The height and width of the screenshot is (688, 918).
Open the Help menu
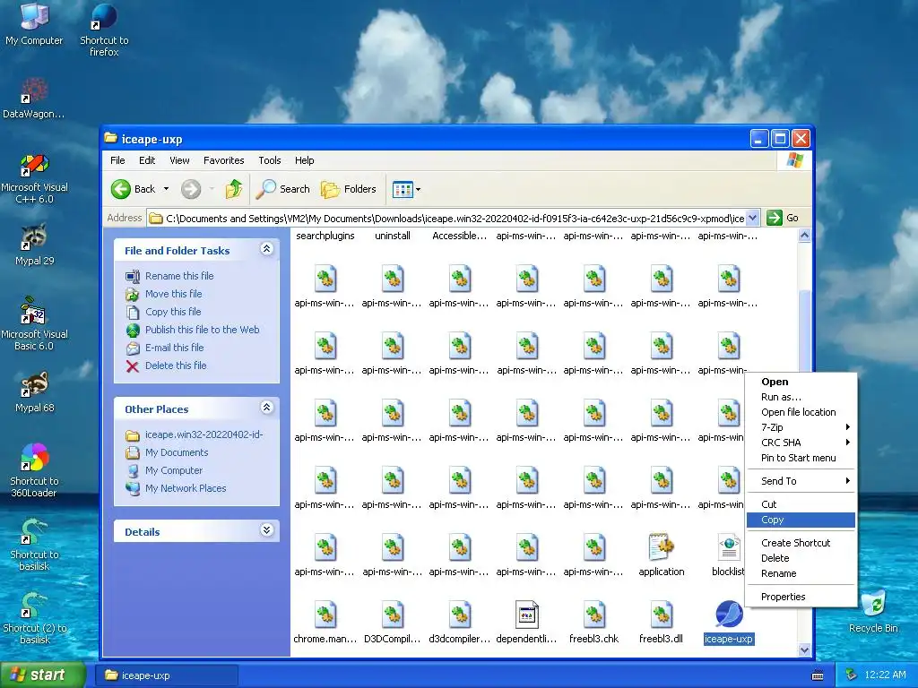pos(304,160)
